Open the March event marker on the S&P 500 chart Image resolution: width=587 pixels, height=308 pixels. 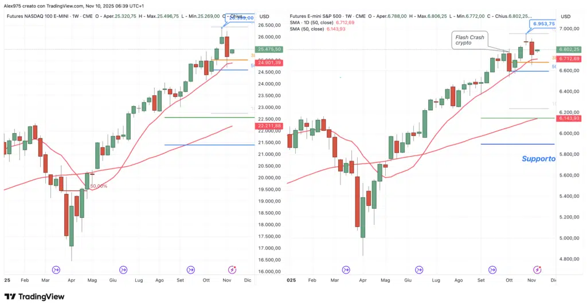346,270
